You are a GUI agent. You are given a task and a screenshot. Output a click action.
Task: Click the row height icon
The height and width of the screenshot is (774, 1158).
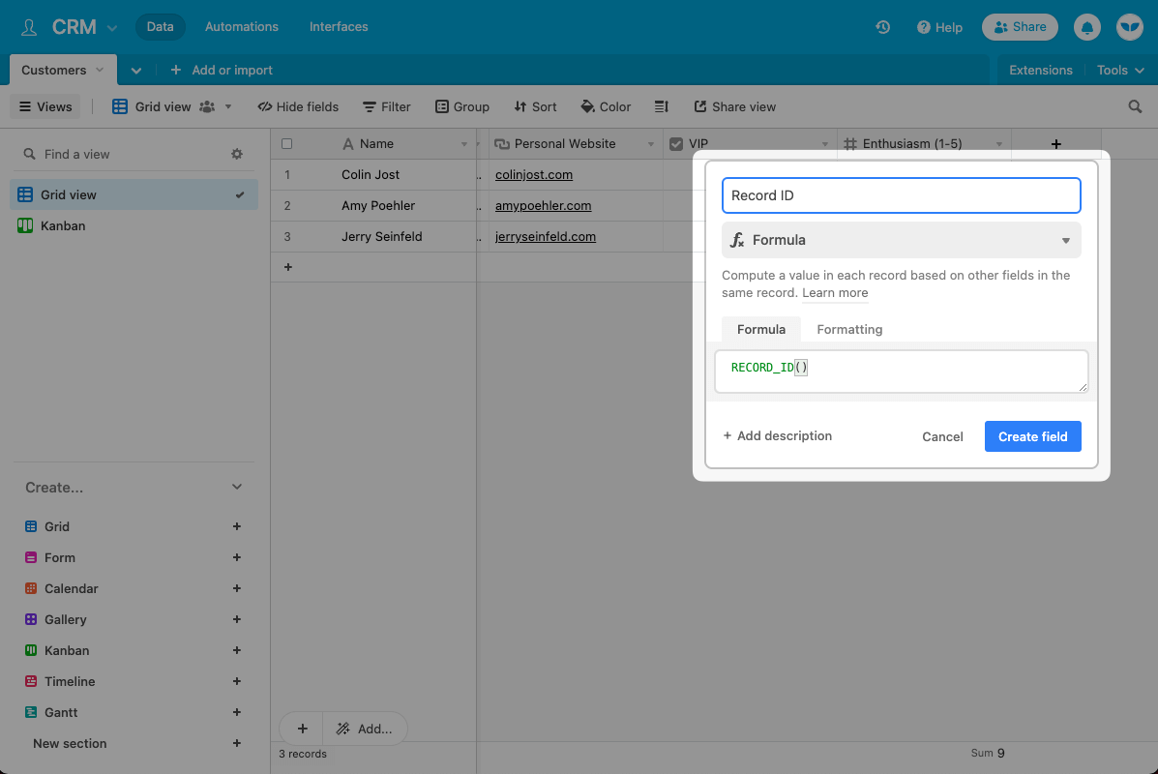[x=662, y=107]
